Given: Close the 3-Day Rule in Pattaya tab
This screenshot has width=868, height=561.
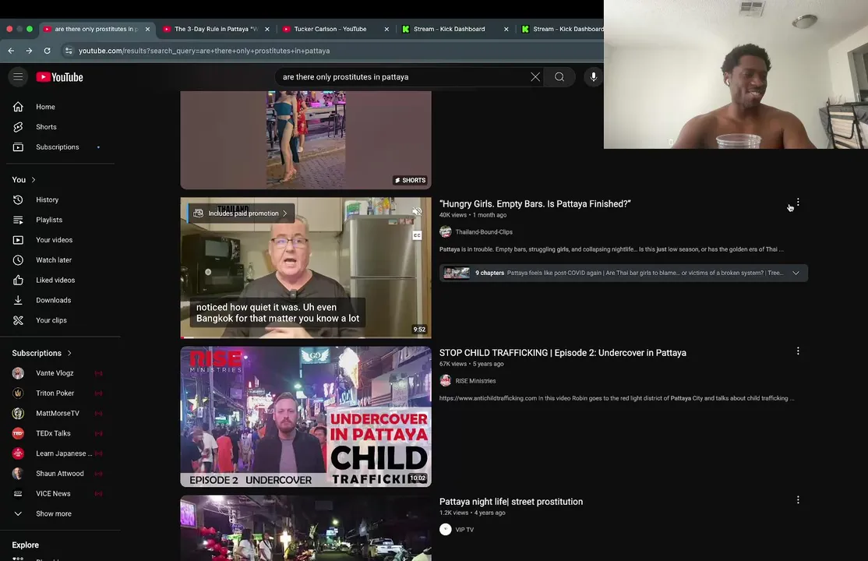Looking at the screenshot, I should pyautogui.click(x=266, y=30).
